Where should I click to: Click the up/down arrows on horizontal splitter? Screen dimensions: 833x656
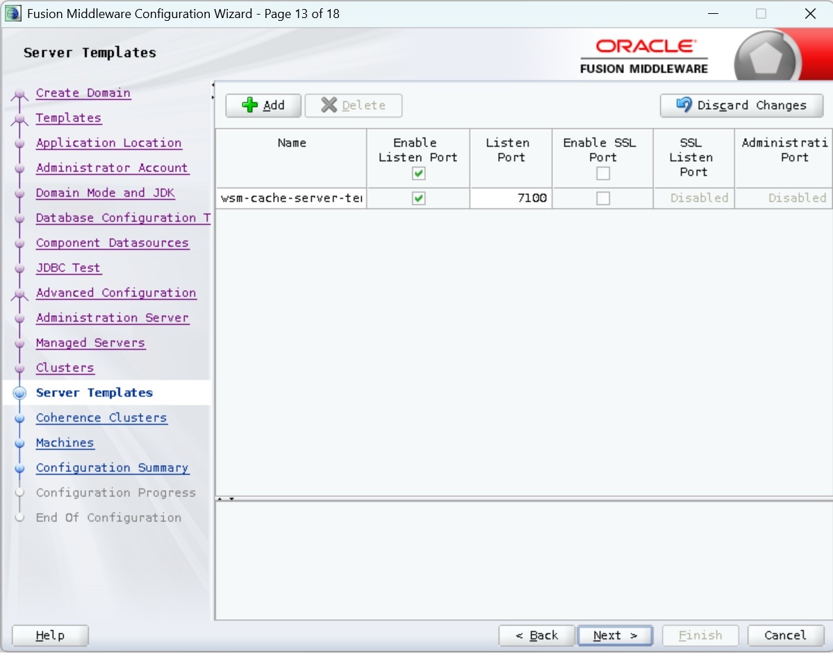pos(225,499)
